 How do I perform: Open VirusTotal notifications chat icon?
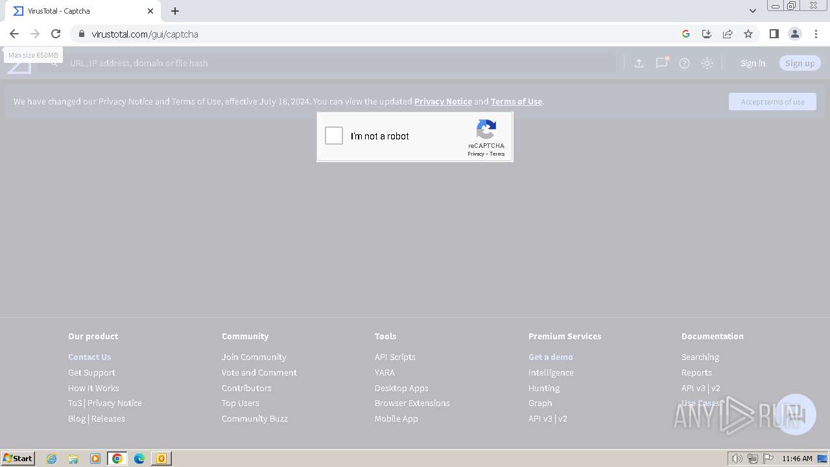[x=661, y=63]
